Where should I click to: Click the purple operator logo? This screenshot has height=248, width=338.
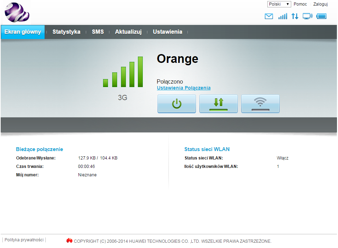coord(17,13)
